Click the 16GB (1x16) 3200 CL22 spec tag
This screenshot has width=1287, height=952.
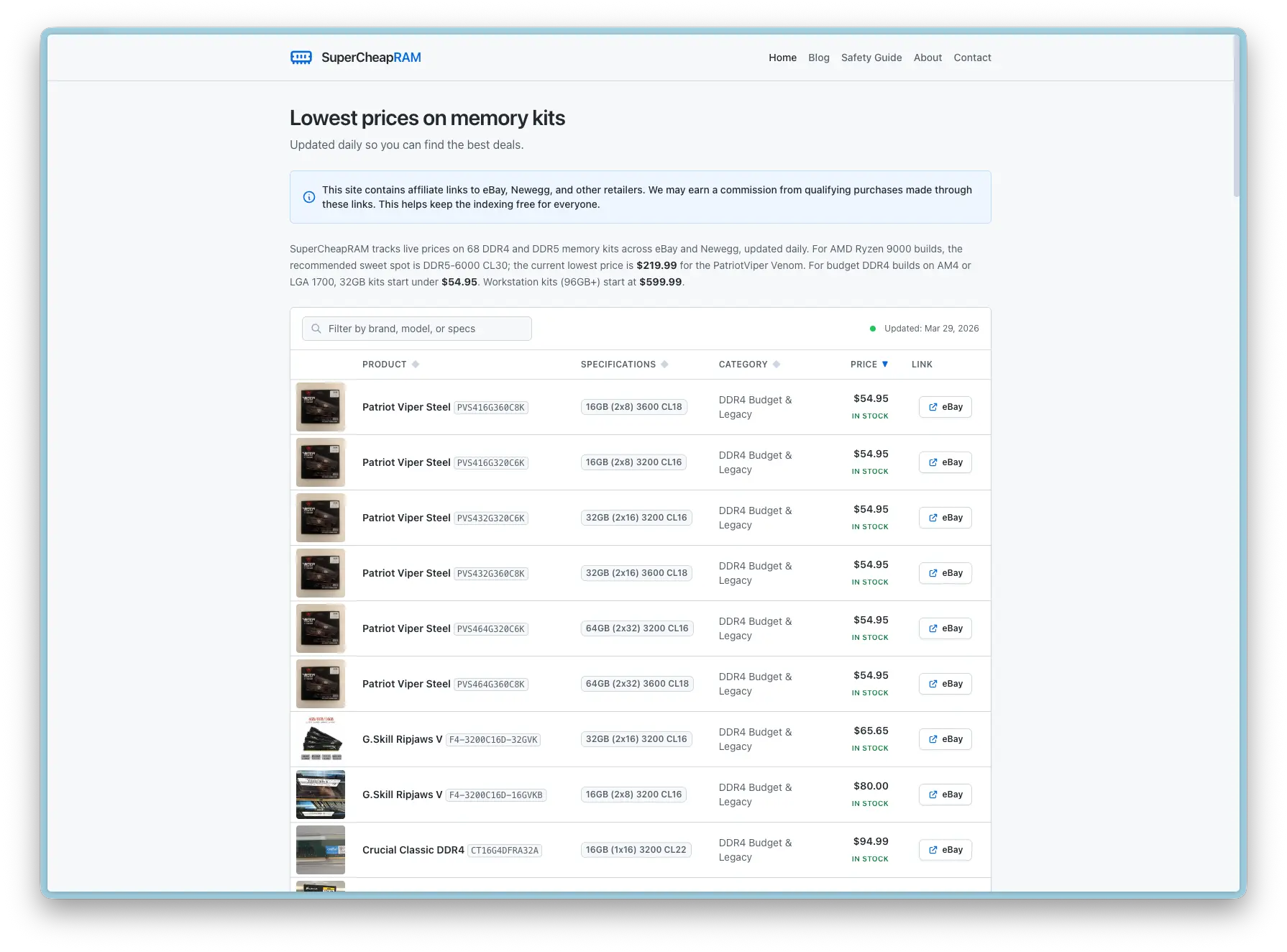[x=636, y=850]
